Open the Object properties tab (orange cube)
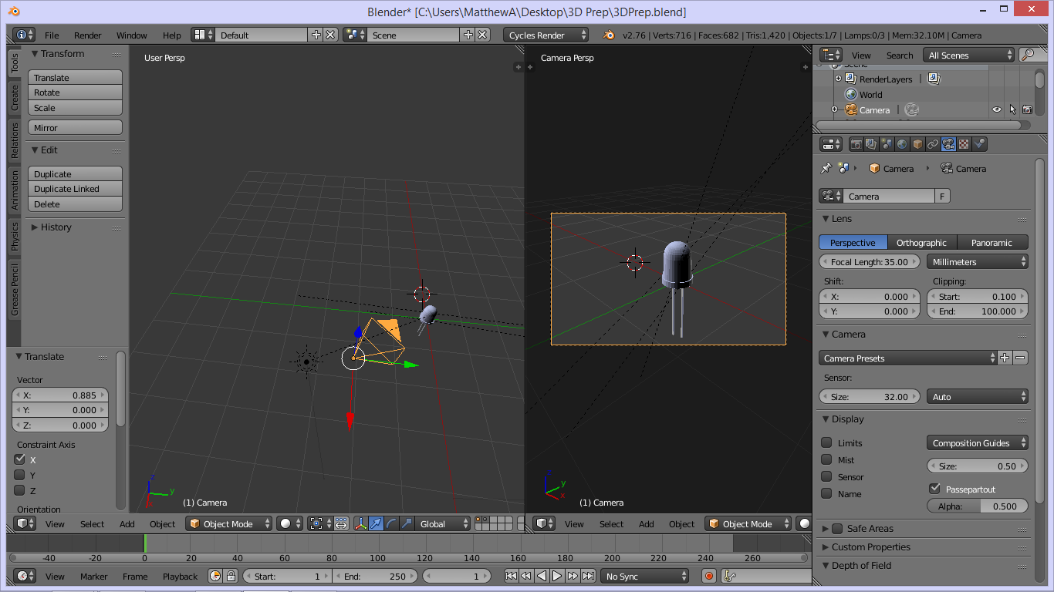 (917, 144)
